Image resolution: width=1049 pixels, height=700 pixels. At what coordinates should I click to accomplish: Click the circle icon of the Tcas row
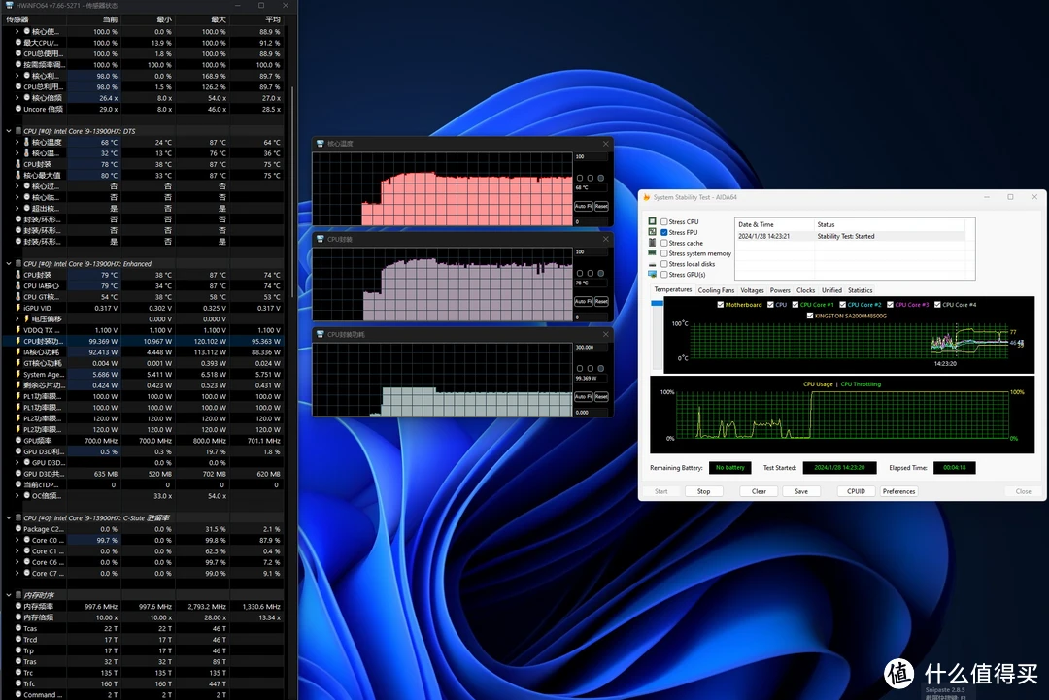coord(18,628)
